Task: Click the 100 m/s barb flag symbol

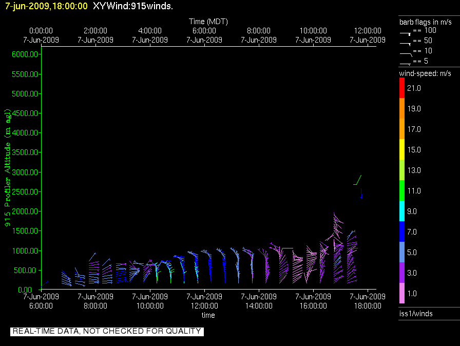Action: coord(406,32)
